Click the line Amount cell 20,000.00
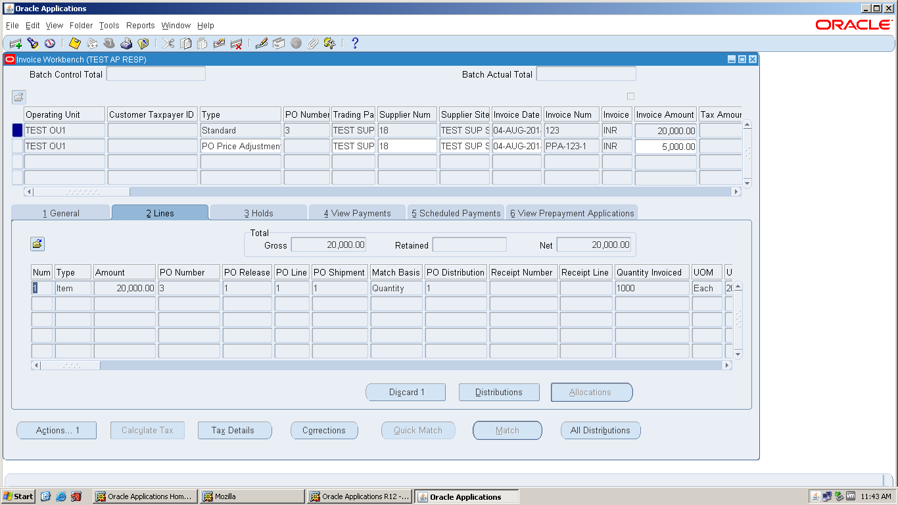The image size is (898, 505). (x=125, y=288)
